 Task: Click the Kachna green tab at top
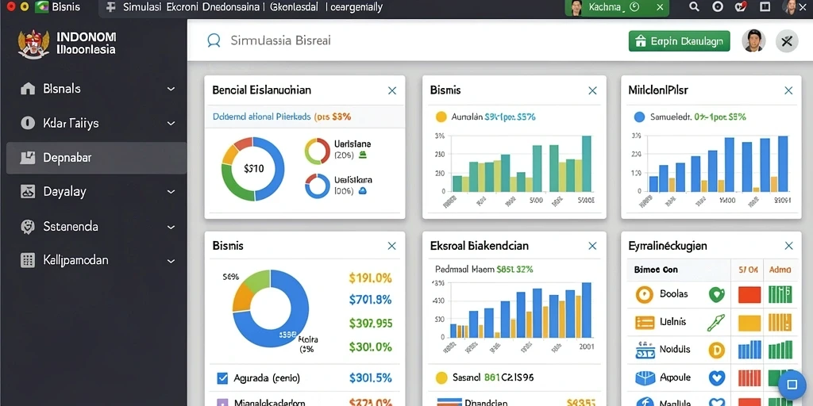pos(616,7)
